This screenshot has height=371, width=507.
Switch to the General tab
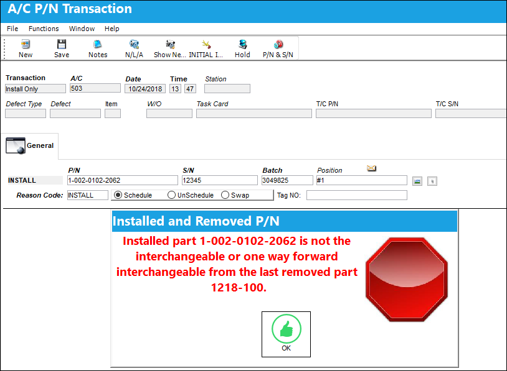pyautogui.click(x=30, y=145)
